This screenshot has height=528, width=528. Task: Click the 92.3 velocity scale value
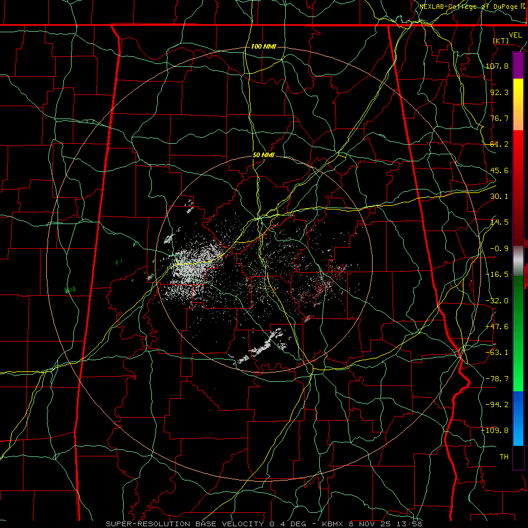tap(499, 92)
